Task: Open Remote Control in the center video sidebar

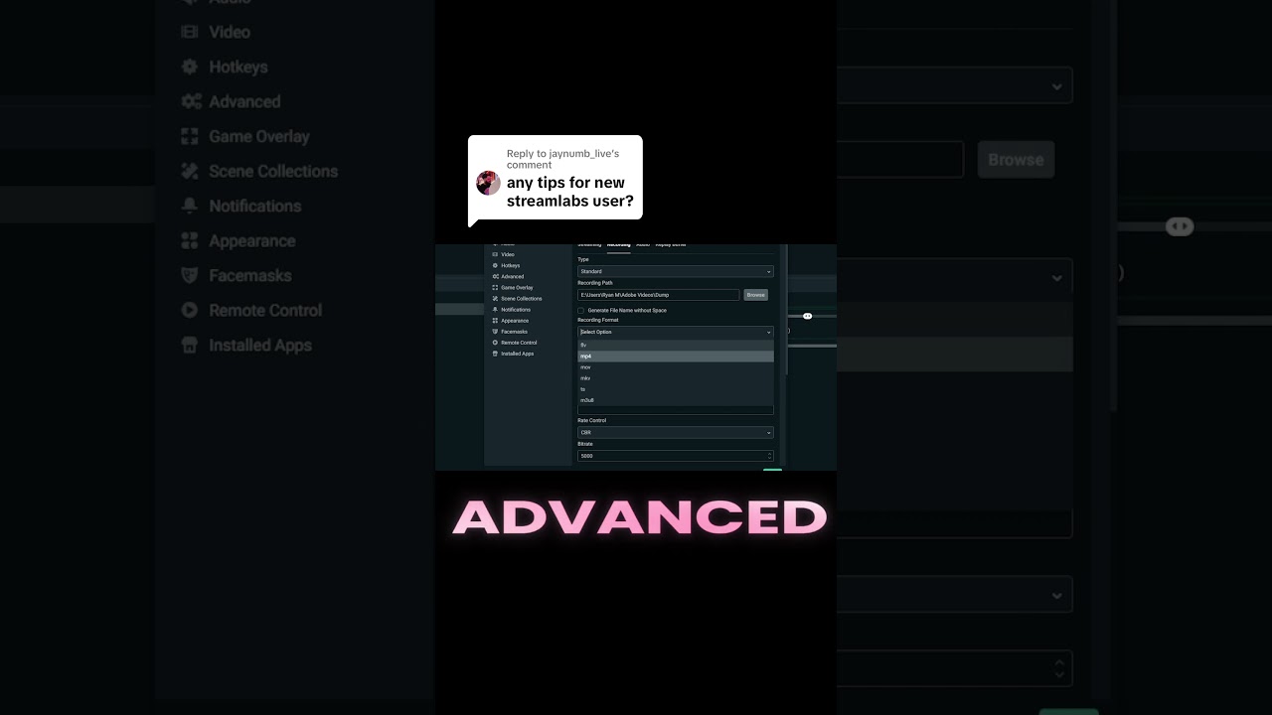Action: pos(517,342)
